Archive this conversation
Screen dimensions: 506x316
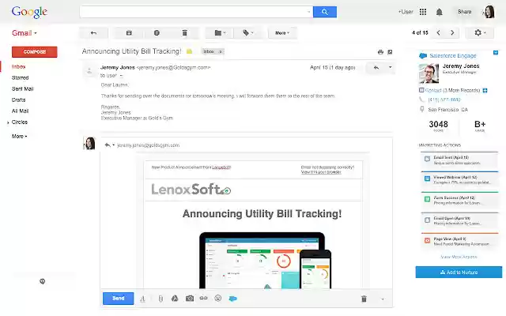(129, 33)
